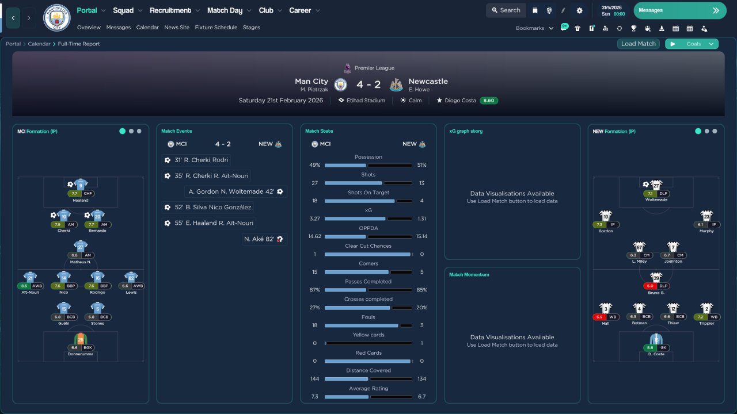Go forward with the right arrow button

pyautogui.click(x=29, y=18)
